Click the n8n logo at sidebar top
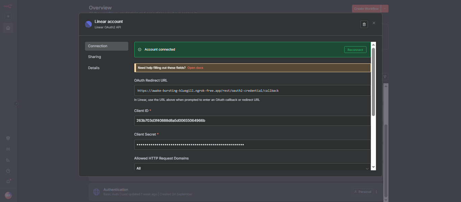Viewport: 461px width, 202px height. coord(7,5)
